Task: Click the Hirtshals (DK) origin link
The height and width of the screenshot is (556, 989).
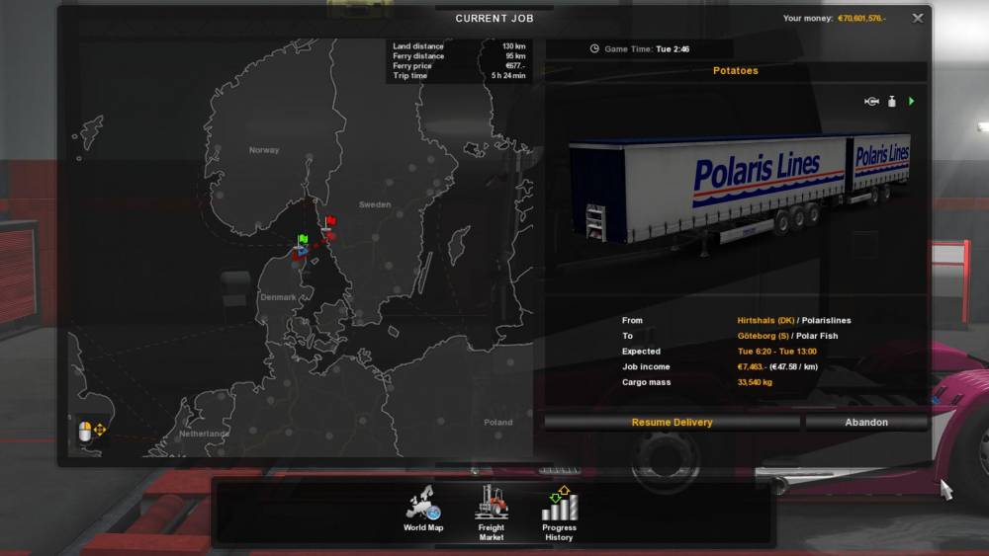Action: tap(765, 320)
